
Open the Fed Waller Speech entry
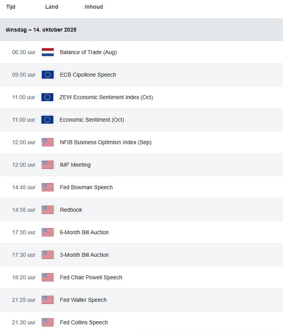click(x=83, y=300)
